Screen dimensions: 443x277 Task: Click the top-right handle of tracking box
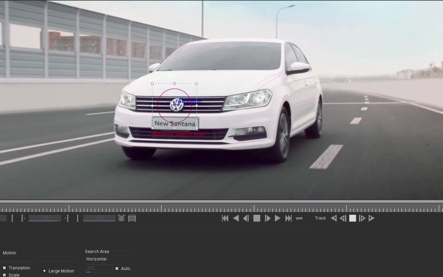(x=197, y=84)
